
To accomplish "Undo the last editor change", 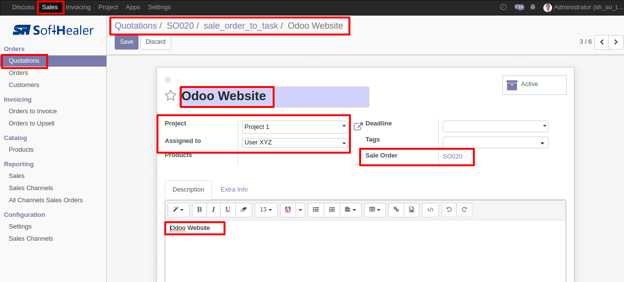I will [x=449, y=210].
